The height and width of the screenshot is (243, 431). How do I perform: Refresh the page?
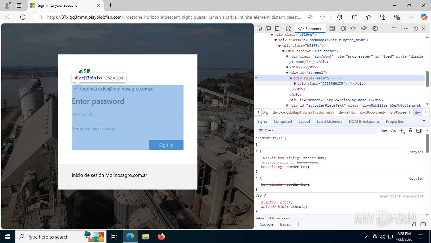click(23, 17)
